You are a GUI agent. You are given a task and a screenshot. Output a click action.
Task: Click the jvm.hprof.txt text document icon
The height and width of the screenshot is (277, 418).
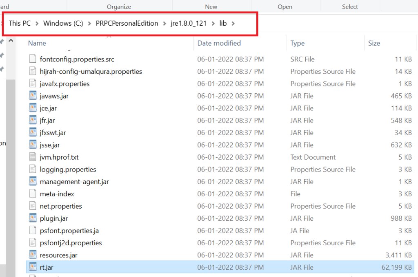click(x=33, y=157)
